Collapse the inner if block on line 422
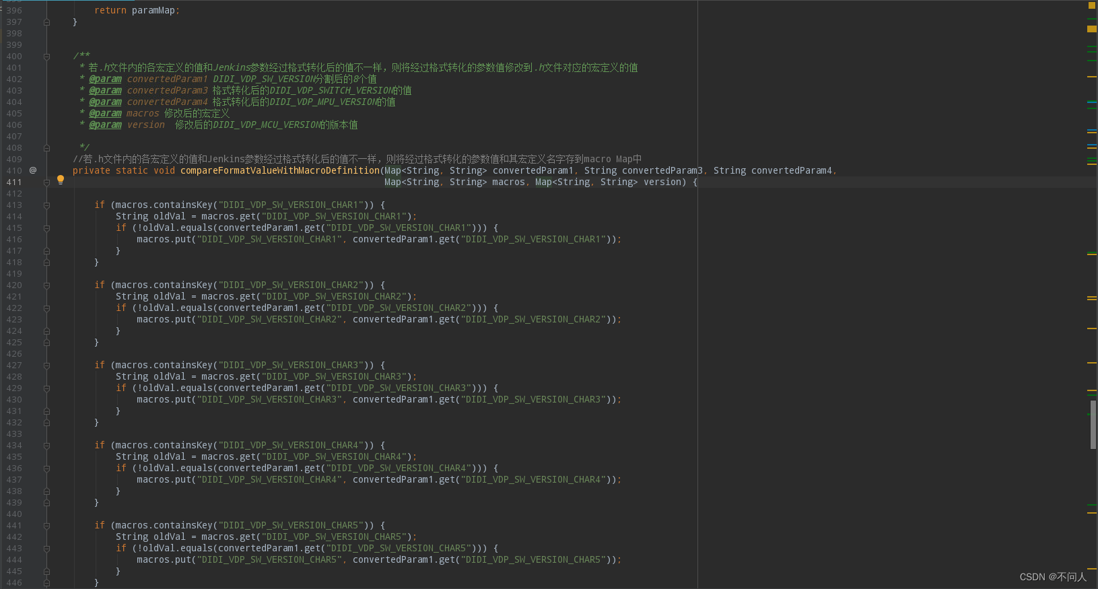This screenshot has width=1098, height=589. coord(46,308)
